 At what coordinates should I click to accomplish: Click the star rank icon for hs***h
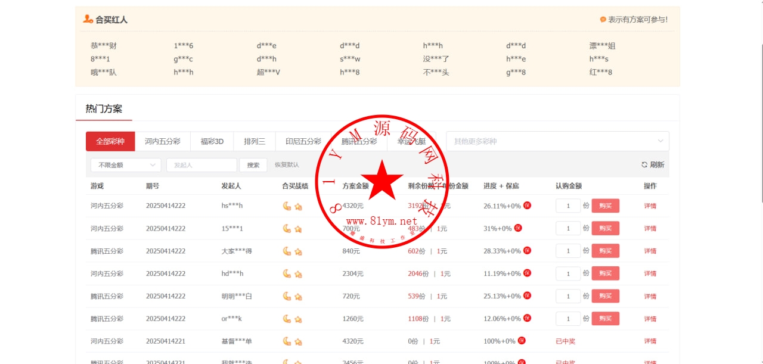298,206
